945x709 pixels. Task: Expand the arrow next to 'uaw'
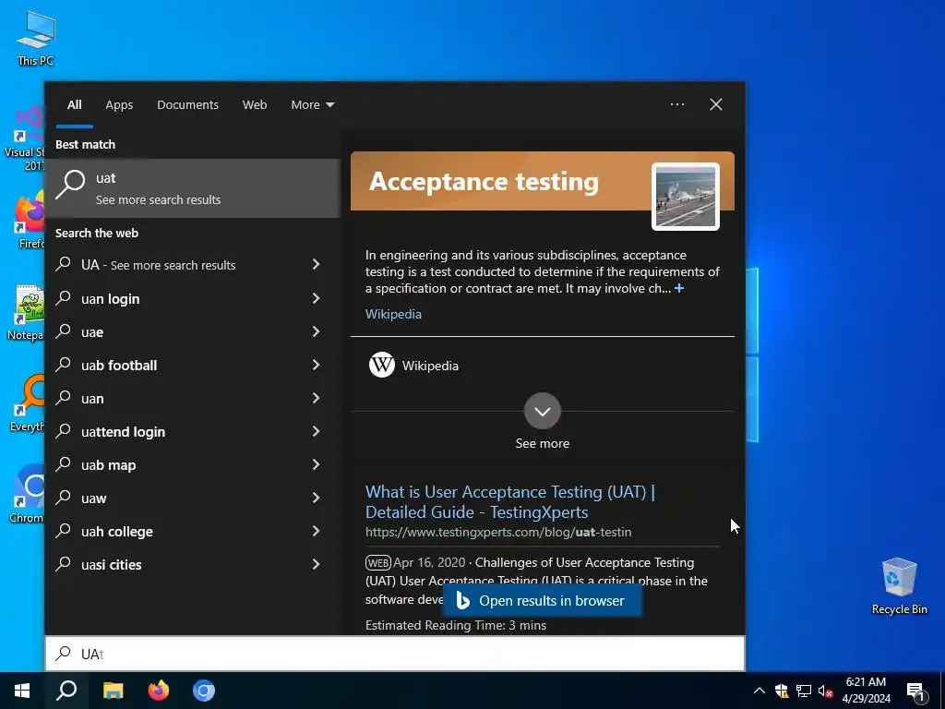coord(316,498)
